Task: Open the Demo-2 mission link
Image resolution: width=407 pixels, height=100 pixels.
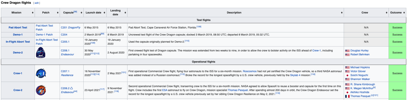Action: [x=18, y=53]
